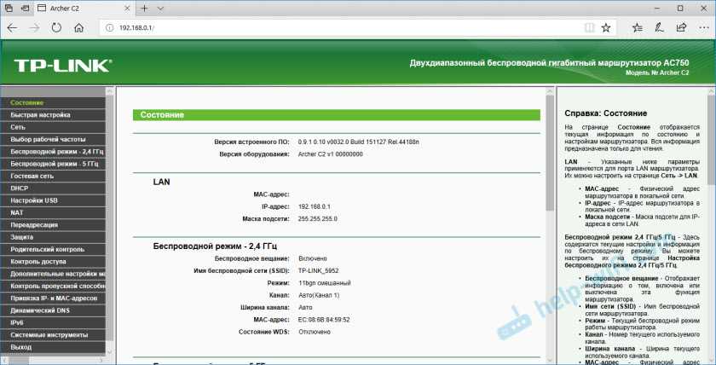Screen dimensions: 716x365
Task: Open Беспроводной режим - 5 ГГц menu
Action: tap(53, 164)
